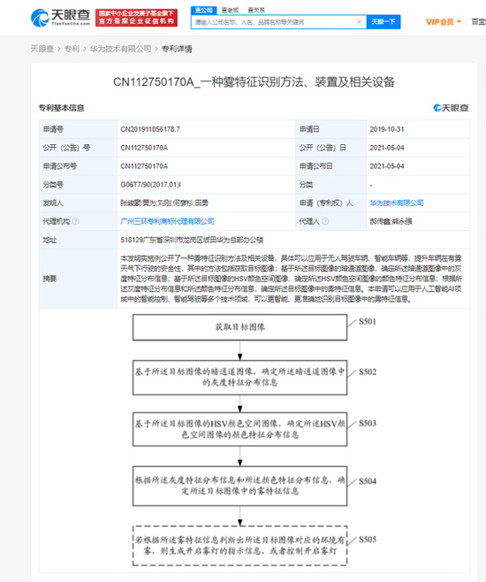Go to 天眼查 breadcrumb link
This screenshot has height=582, width=486.
coord(42,49)
